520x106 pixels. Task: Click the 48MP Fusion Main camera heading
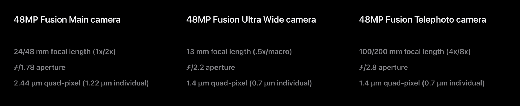tap(67, 20)
